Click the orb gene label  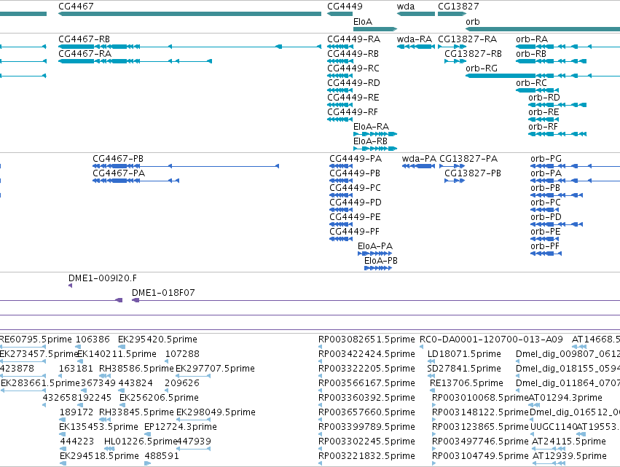click(x=473, y=22)
